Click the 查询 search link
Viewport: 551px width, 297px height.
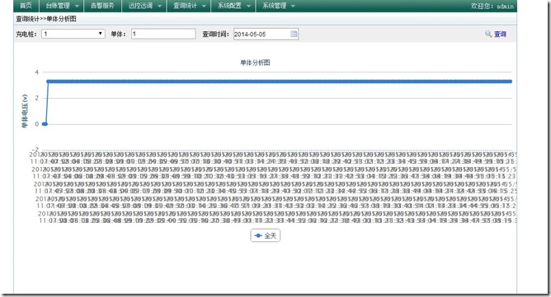[x=500, y=34]
